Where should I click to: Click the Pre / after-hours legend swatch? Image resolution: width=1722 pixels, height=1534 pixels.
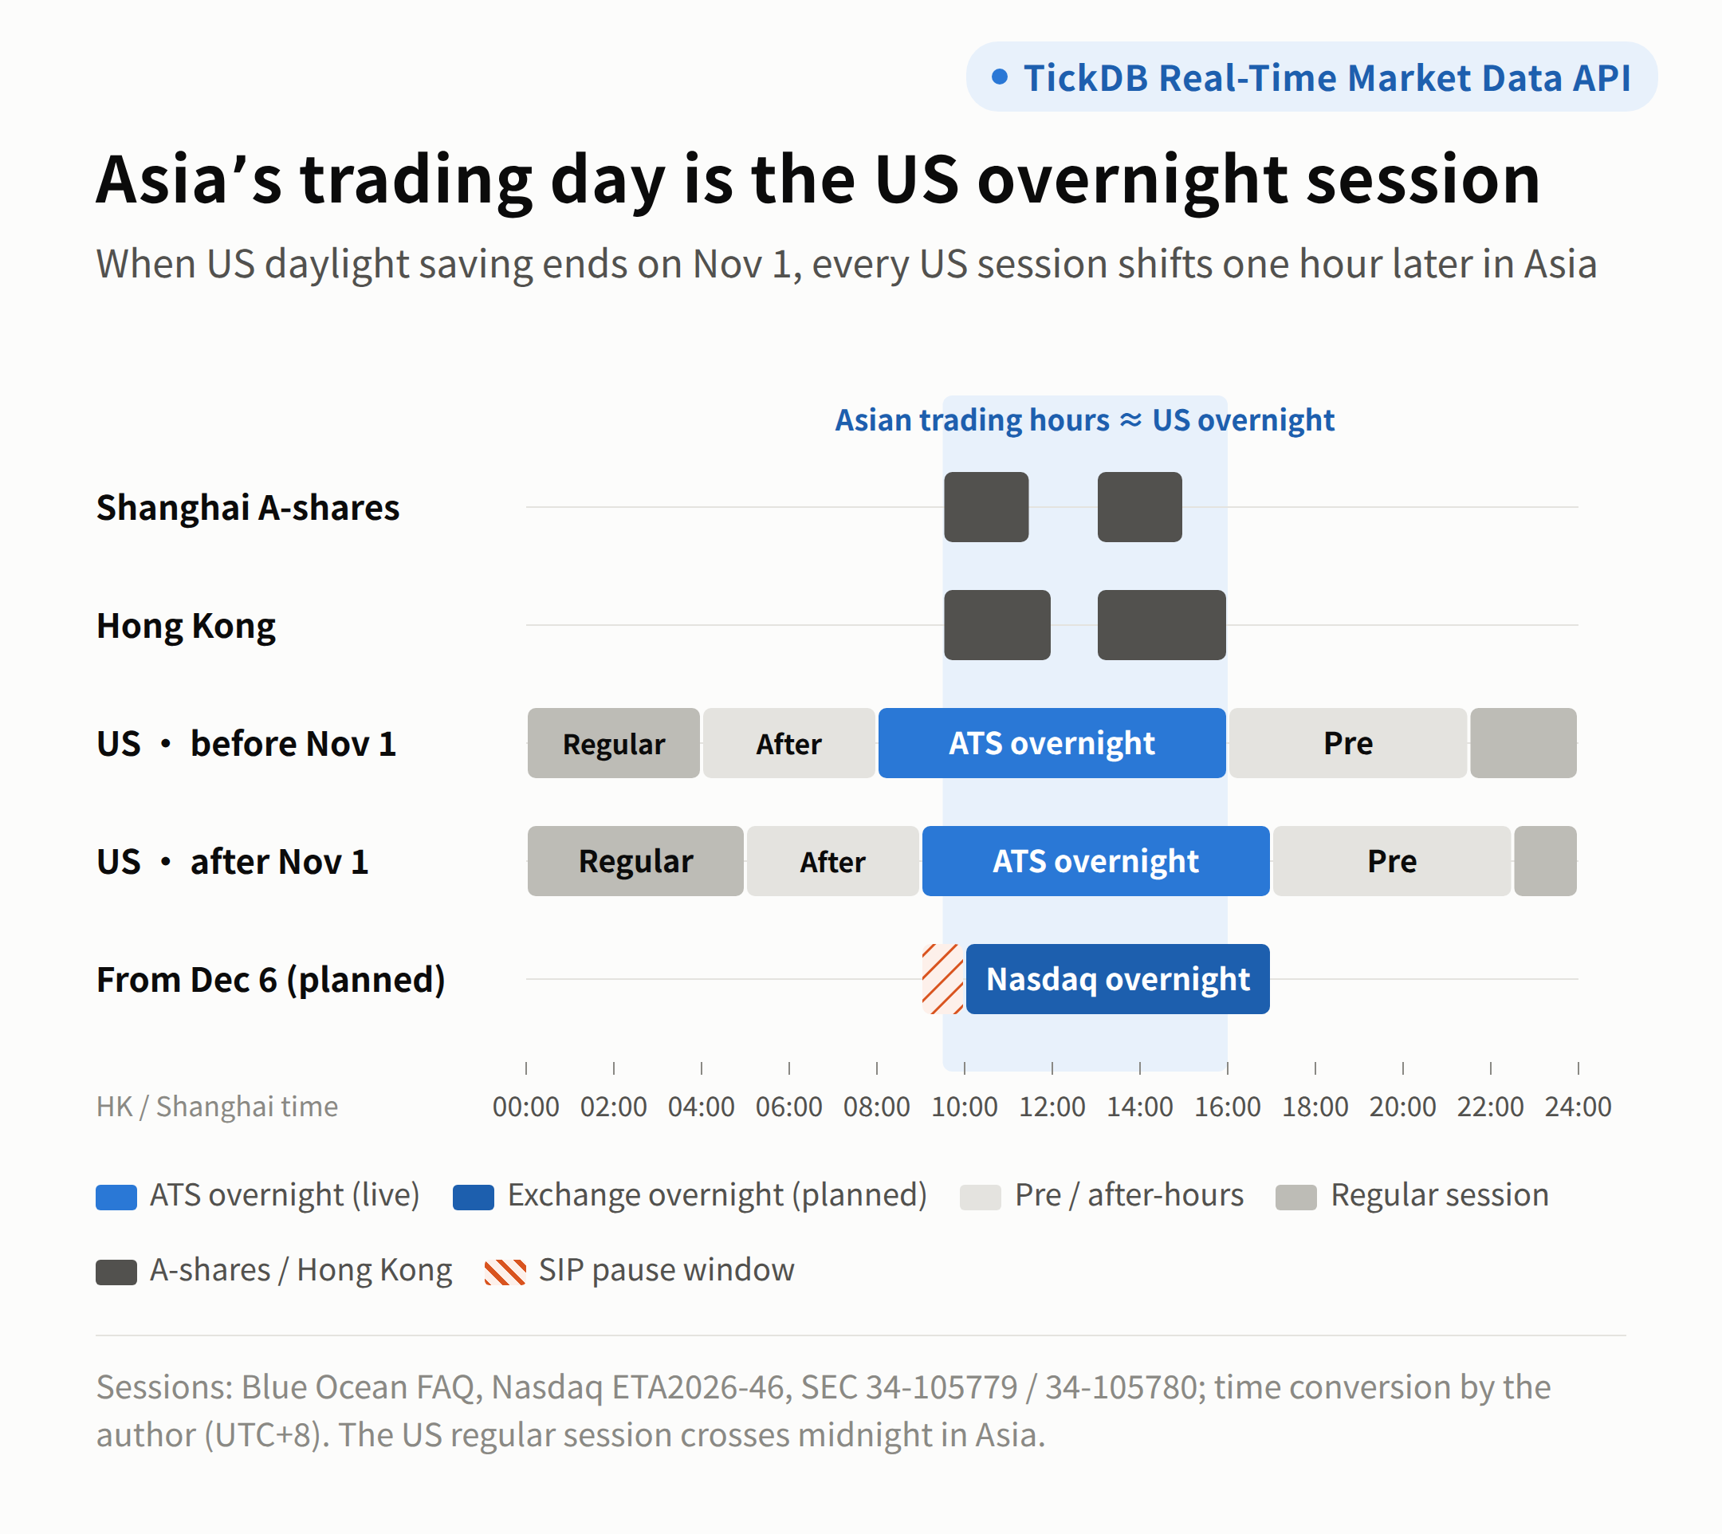[981, 1197]
